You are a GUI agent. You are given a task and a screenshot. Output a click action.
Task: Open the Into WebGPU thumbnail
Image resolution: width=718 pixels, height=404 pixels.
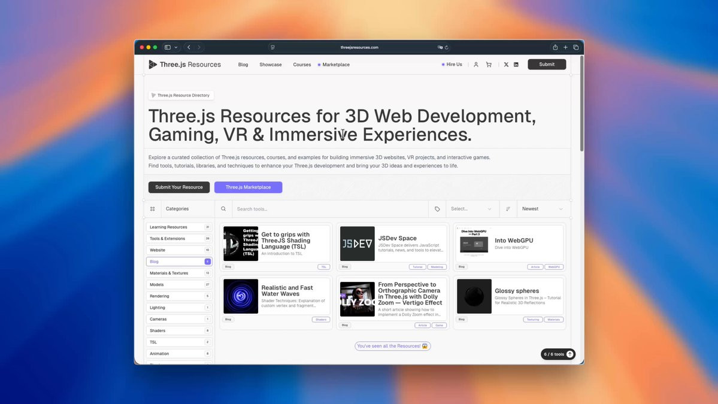pos(474,244)
